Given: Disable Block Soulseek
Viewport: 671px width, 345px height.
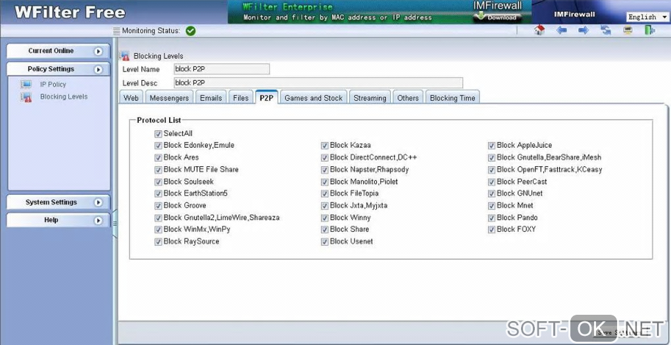Looking at the screenshot, I should click(x=159, y=181).
